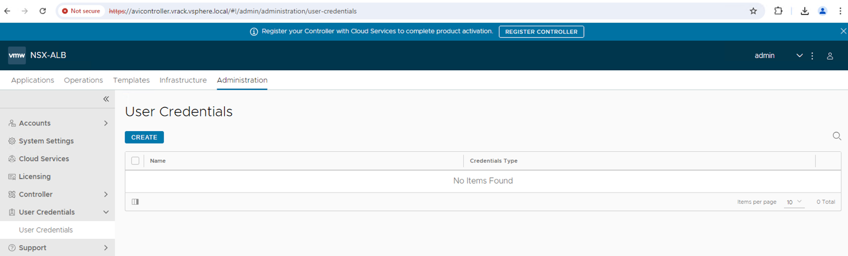Open Cloud Services in sidebar
Viewport: 848px width, 256px height.
click(x=44, y=159)
